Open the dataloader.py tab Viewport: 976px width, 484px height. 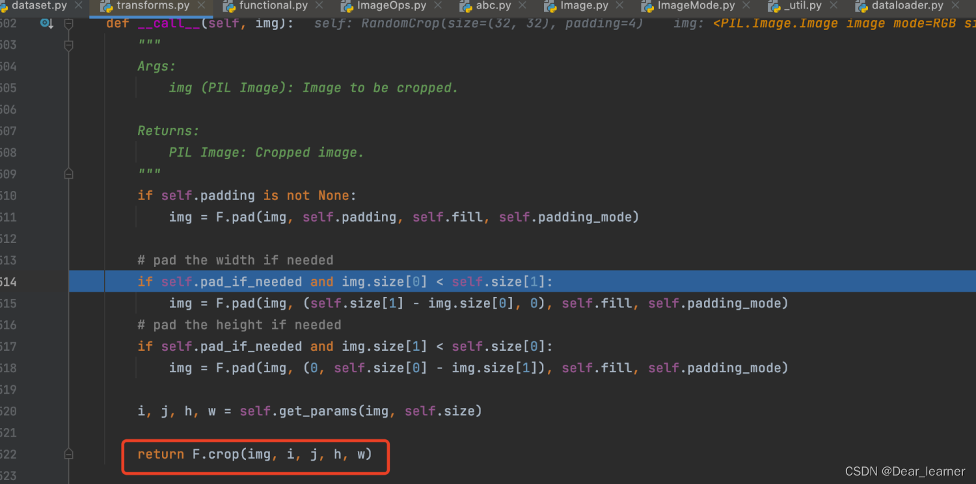point(907,6)
